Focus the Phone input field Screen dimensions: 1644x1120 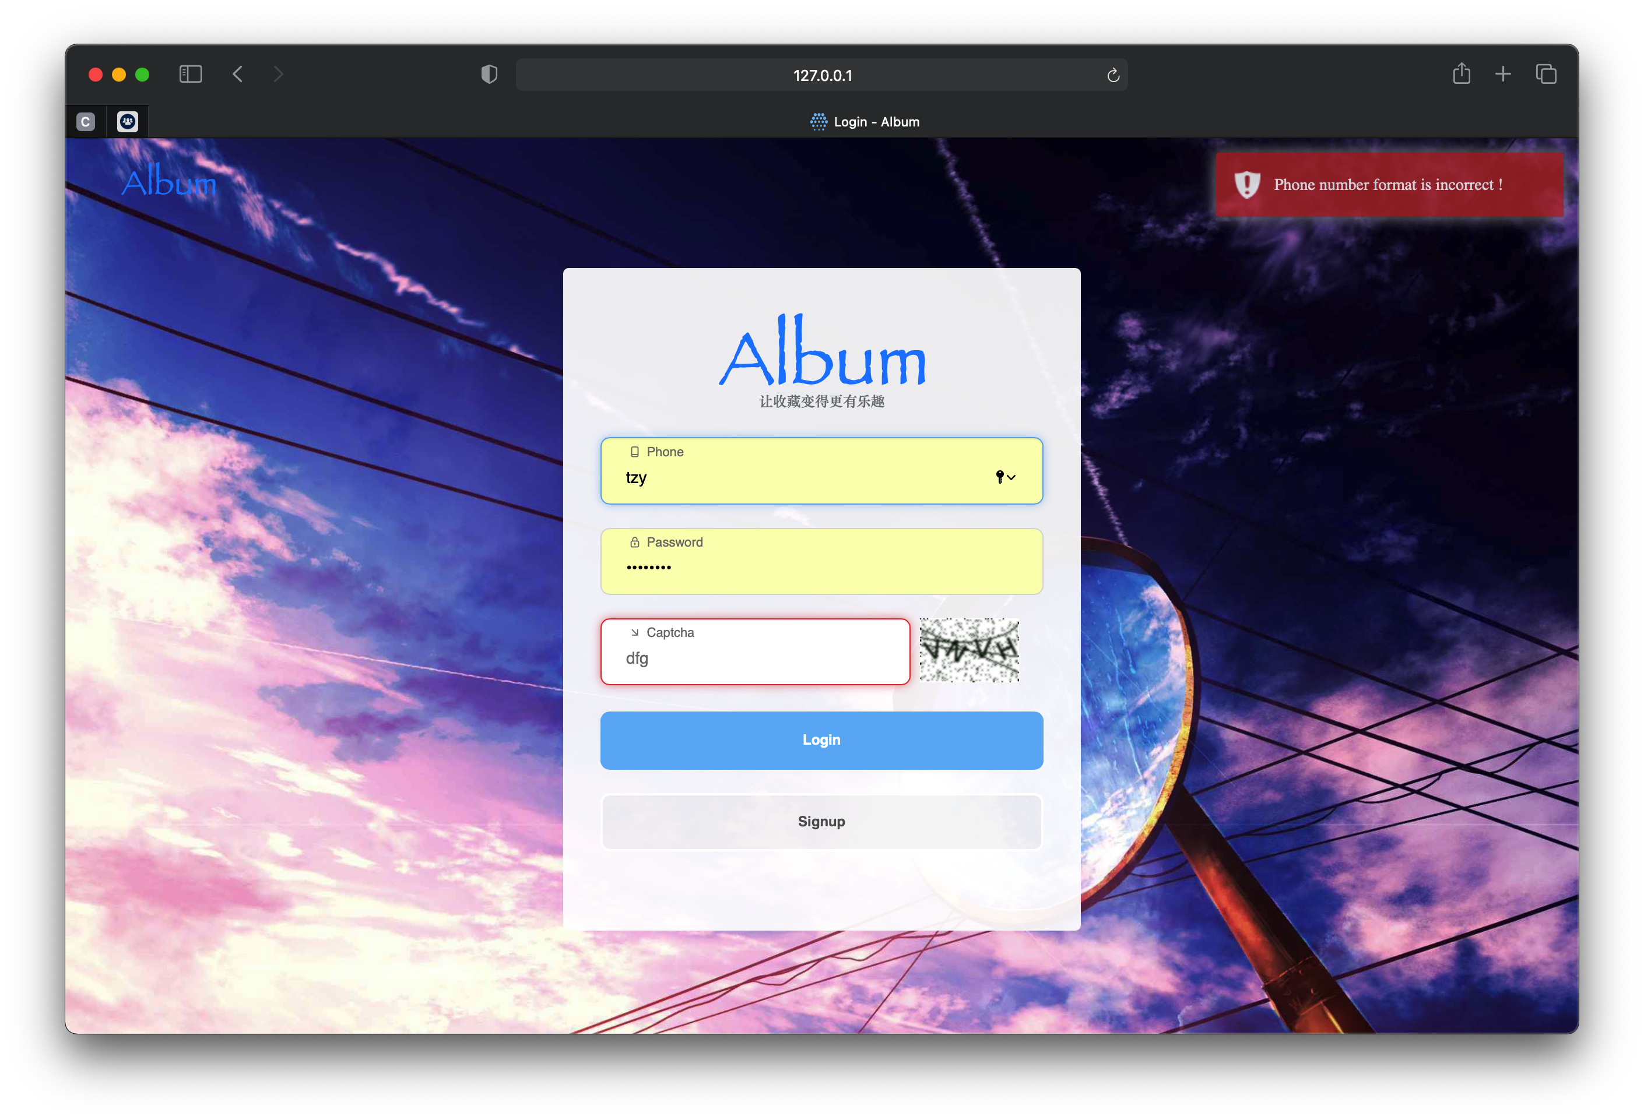pyautogui.click(x=821, y=471)
